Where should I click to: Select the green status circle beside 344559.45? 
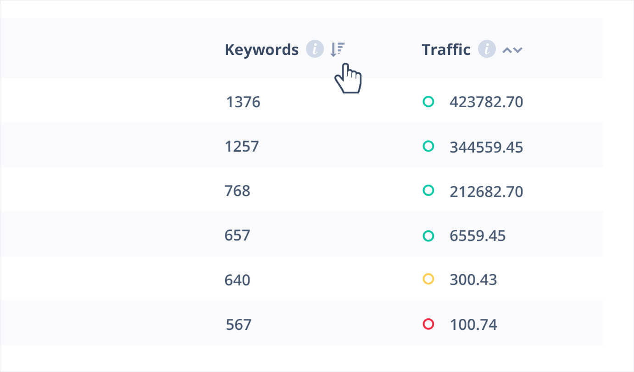pyautogui.click(x=428, y=147)
